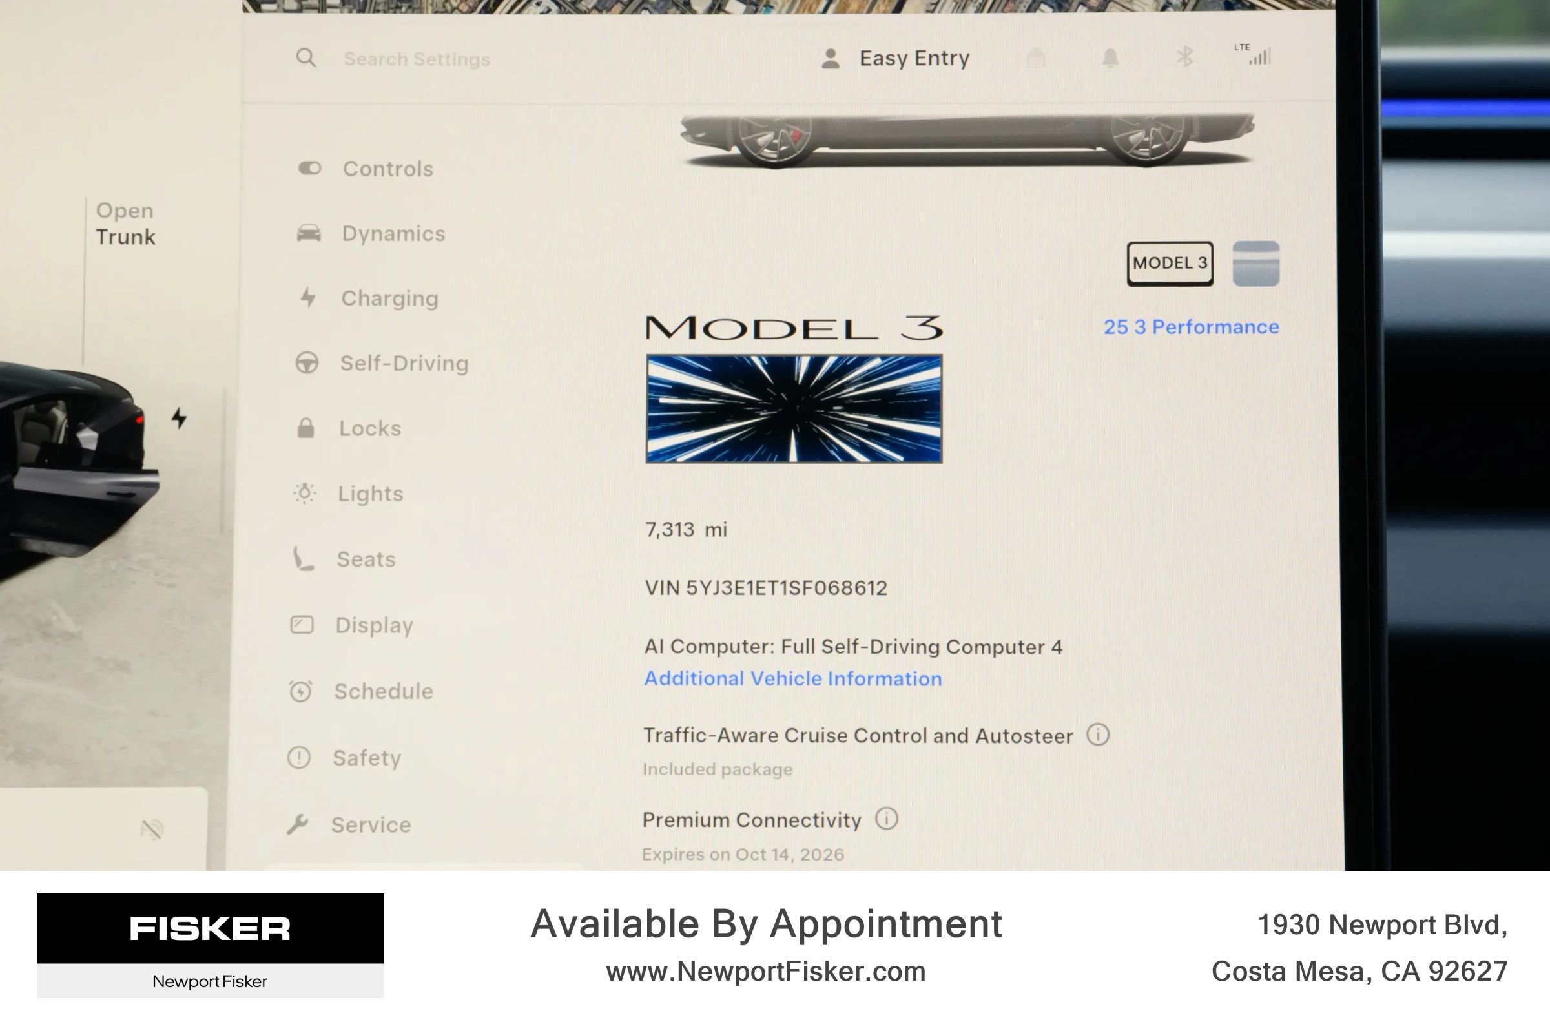Select the Service menu item
The height and width of the screenshot is (1033, 1550).
coord(348,825)
